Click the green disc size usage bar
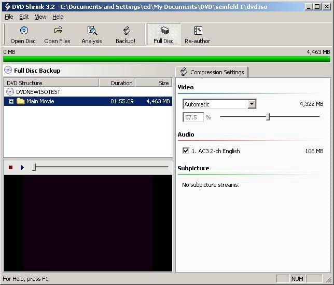This screenshot has width=334, height=285. tap(167, 59)
